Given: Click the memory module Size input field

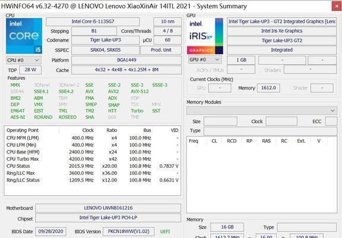Looking at the screenshot, I should (x=220, y=121).
